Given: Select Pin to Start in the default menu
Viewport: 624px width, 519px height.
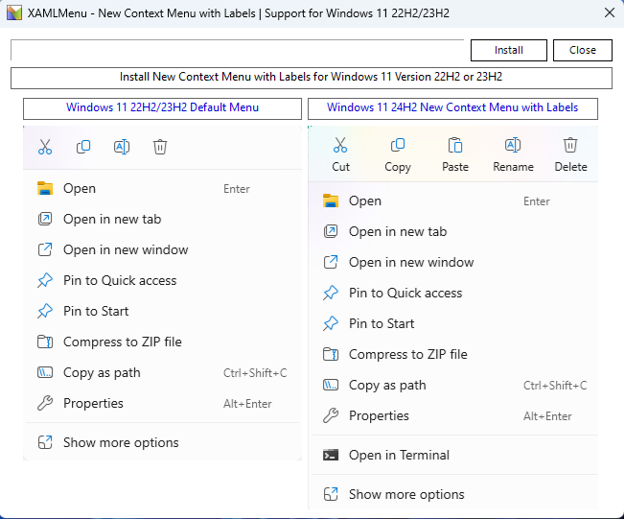Looking at the screenshot, I should [x=162, y=311].
